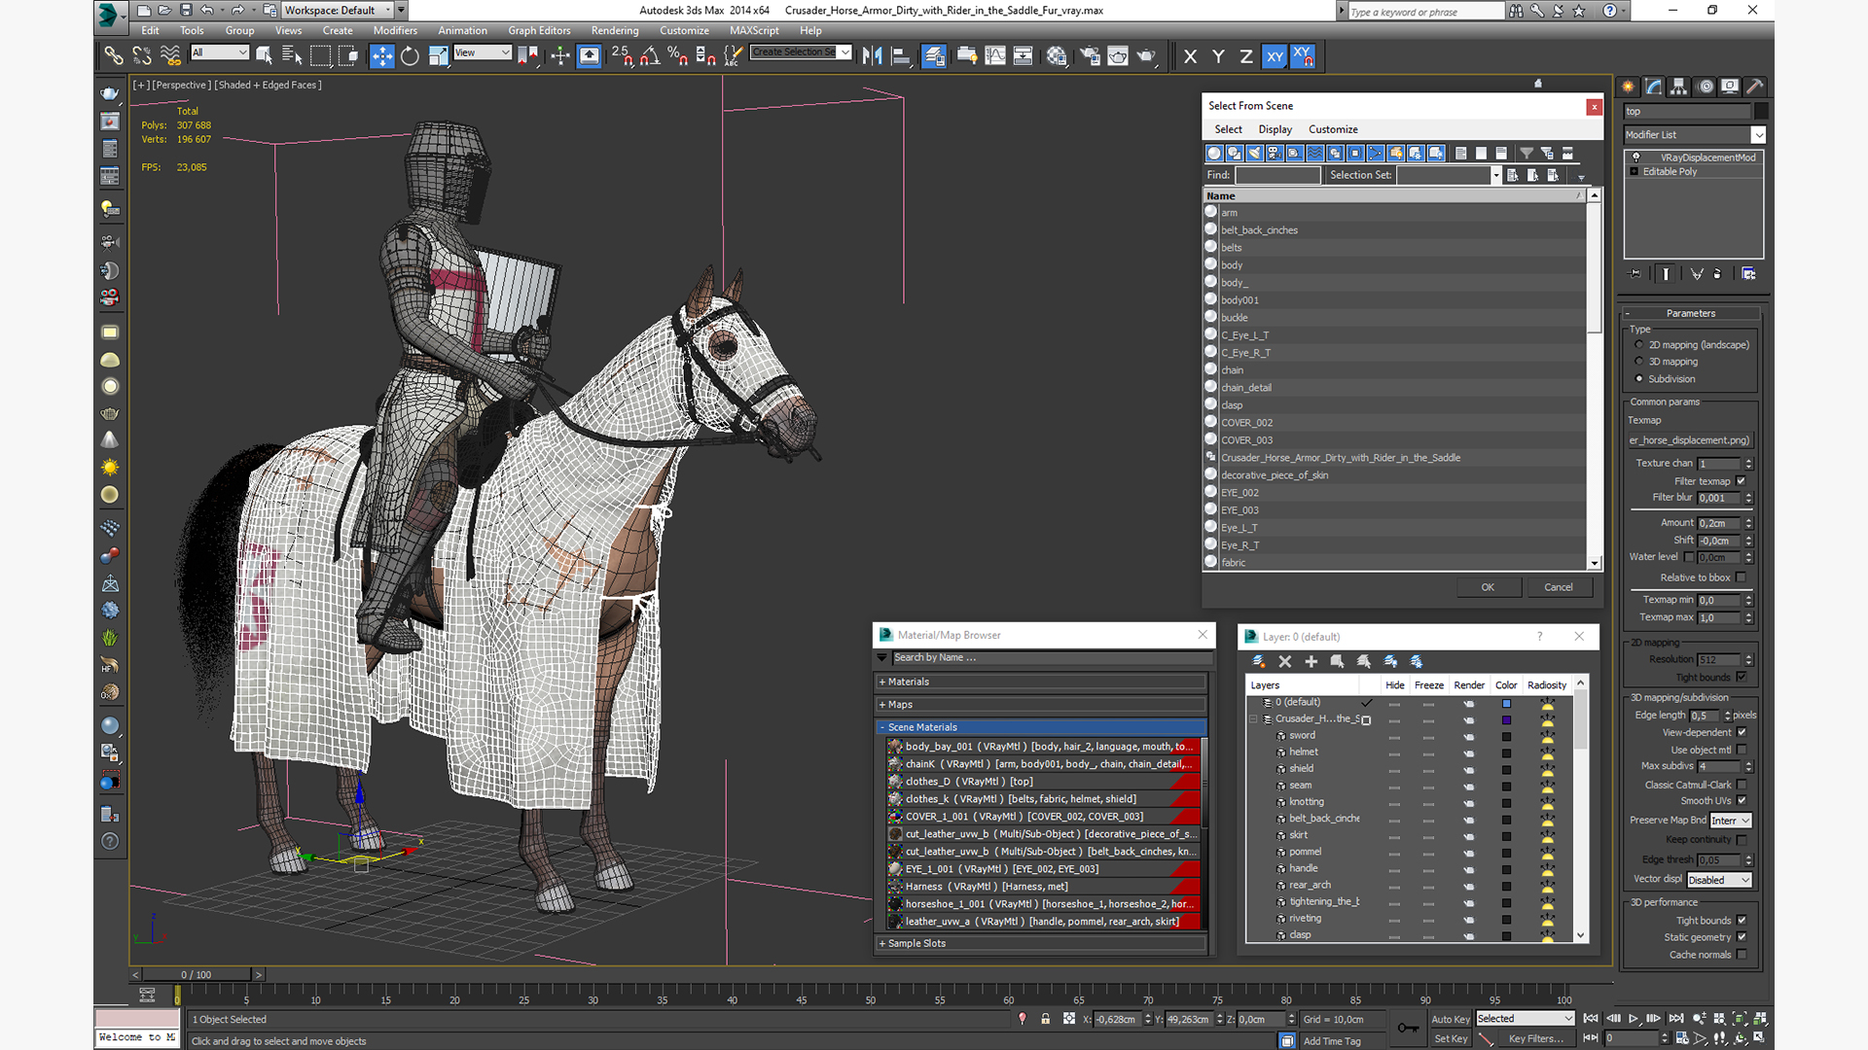
Task: Expand Sample Slots group in browser
Action: pos(1041,943)
